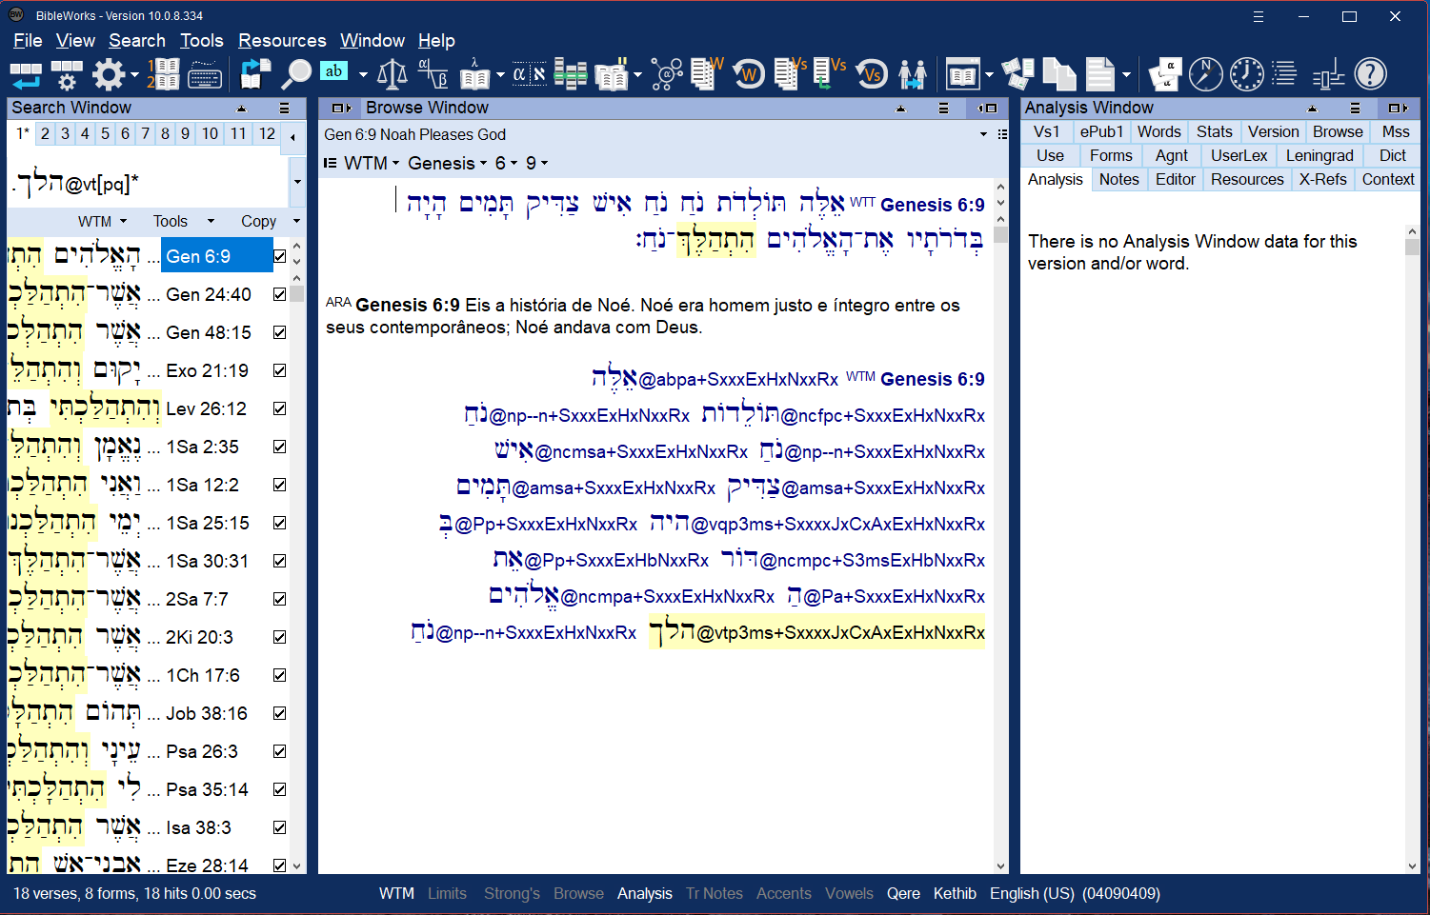Viewport: 1430px width, 915px height.
Task: Switch to the Leningrad tab
Action: pos(1319,155)
